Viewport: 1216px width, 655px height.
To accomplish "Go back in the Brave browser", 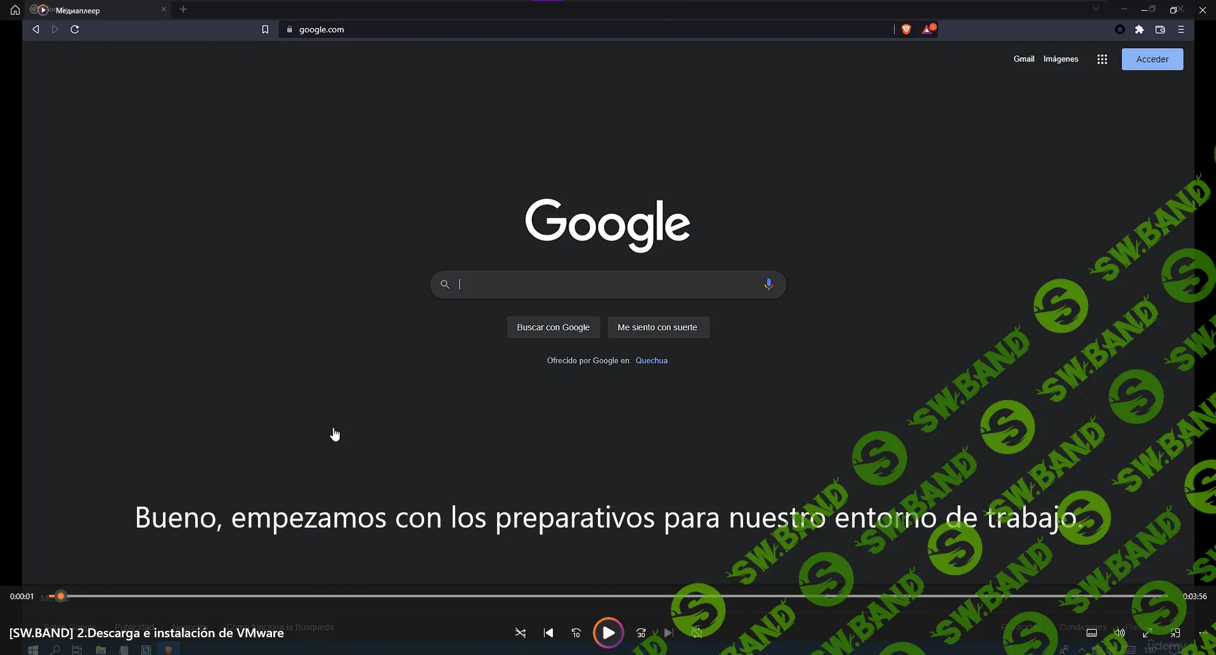I will (36, 29).
